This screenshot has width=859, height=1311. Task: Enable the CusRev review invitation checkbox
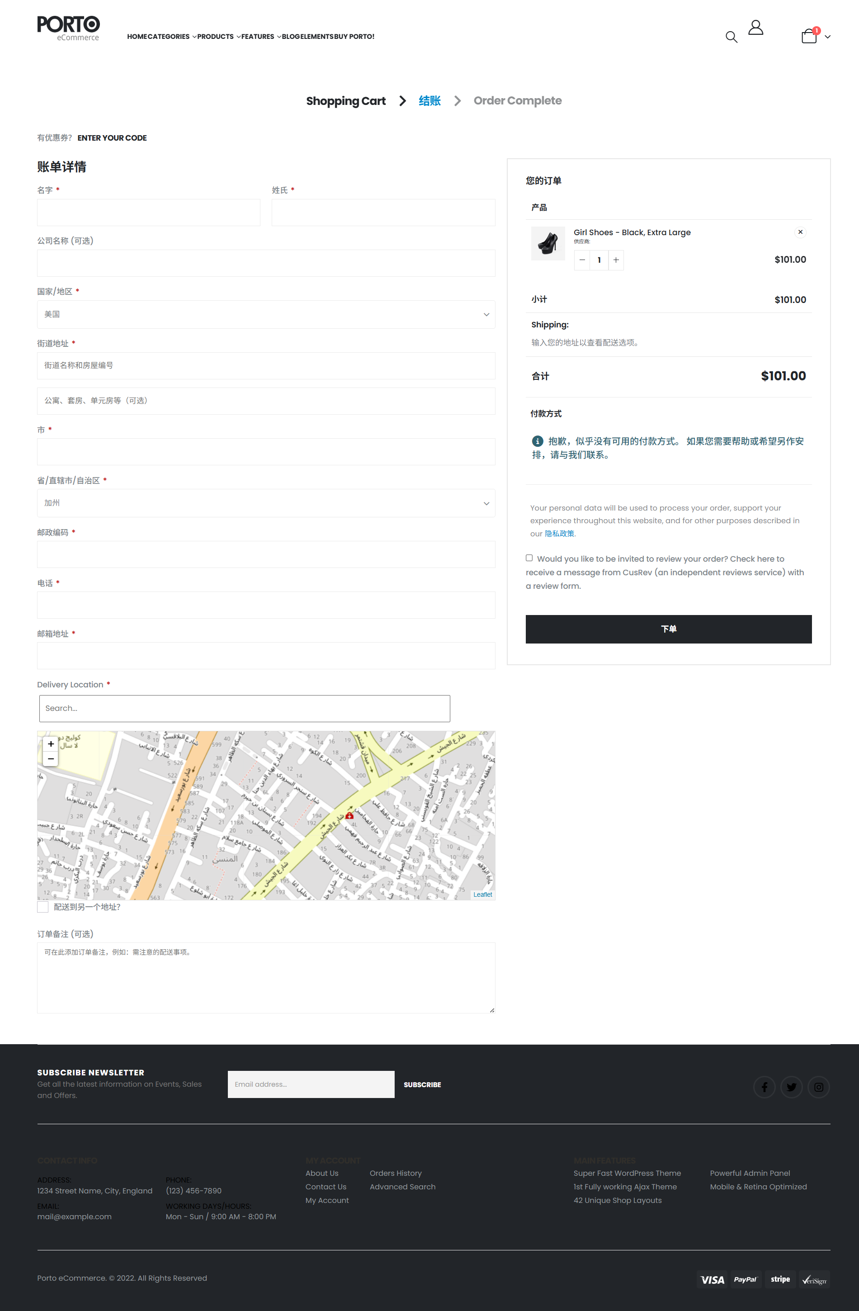(529, 558)
